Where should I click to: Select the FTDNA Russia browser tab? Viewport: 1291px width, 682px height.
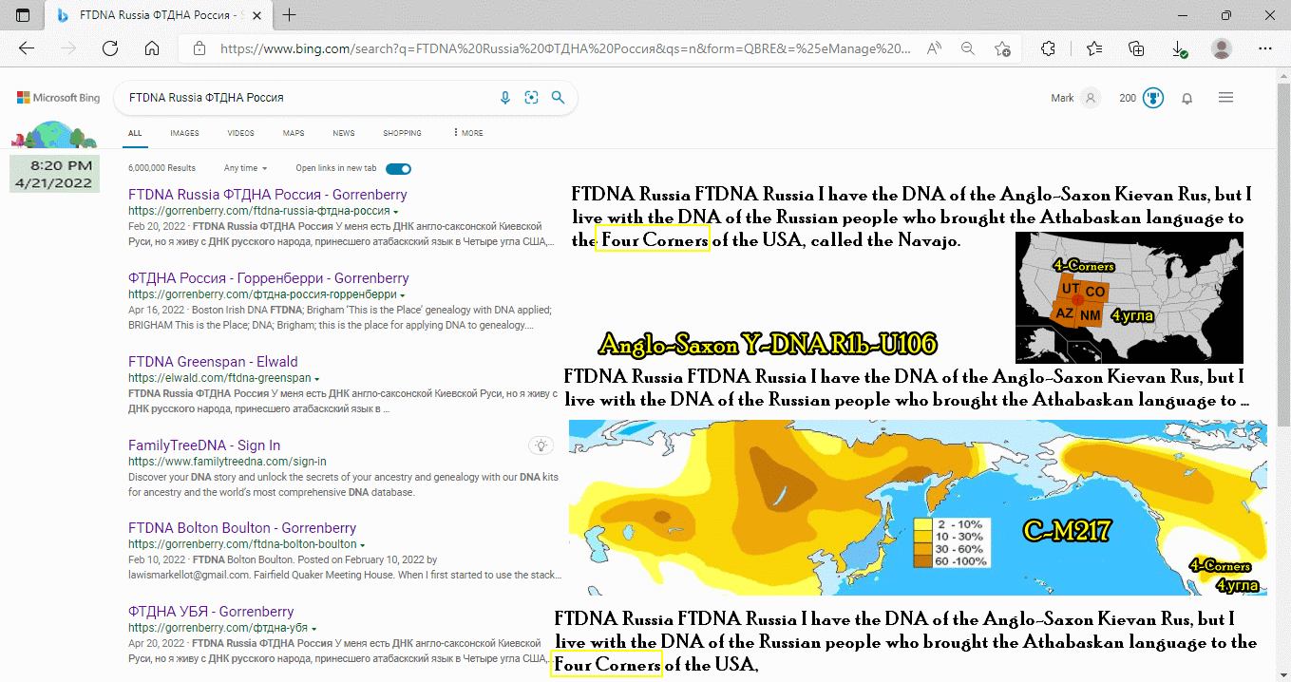click(157, 15)
